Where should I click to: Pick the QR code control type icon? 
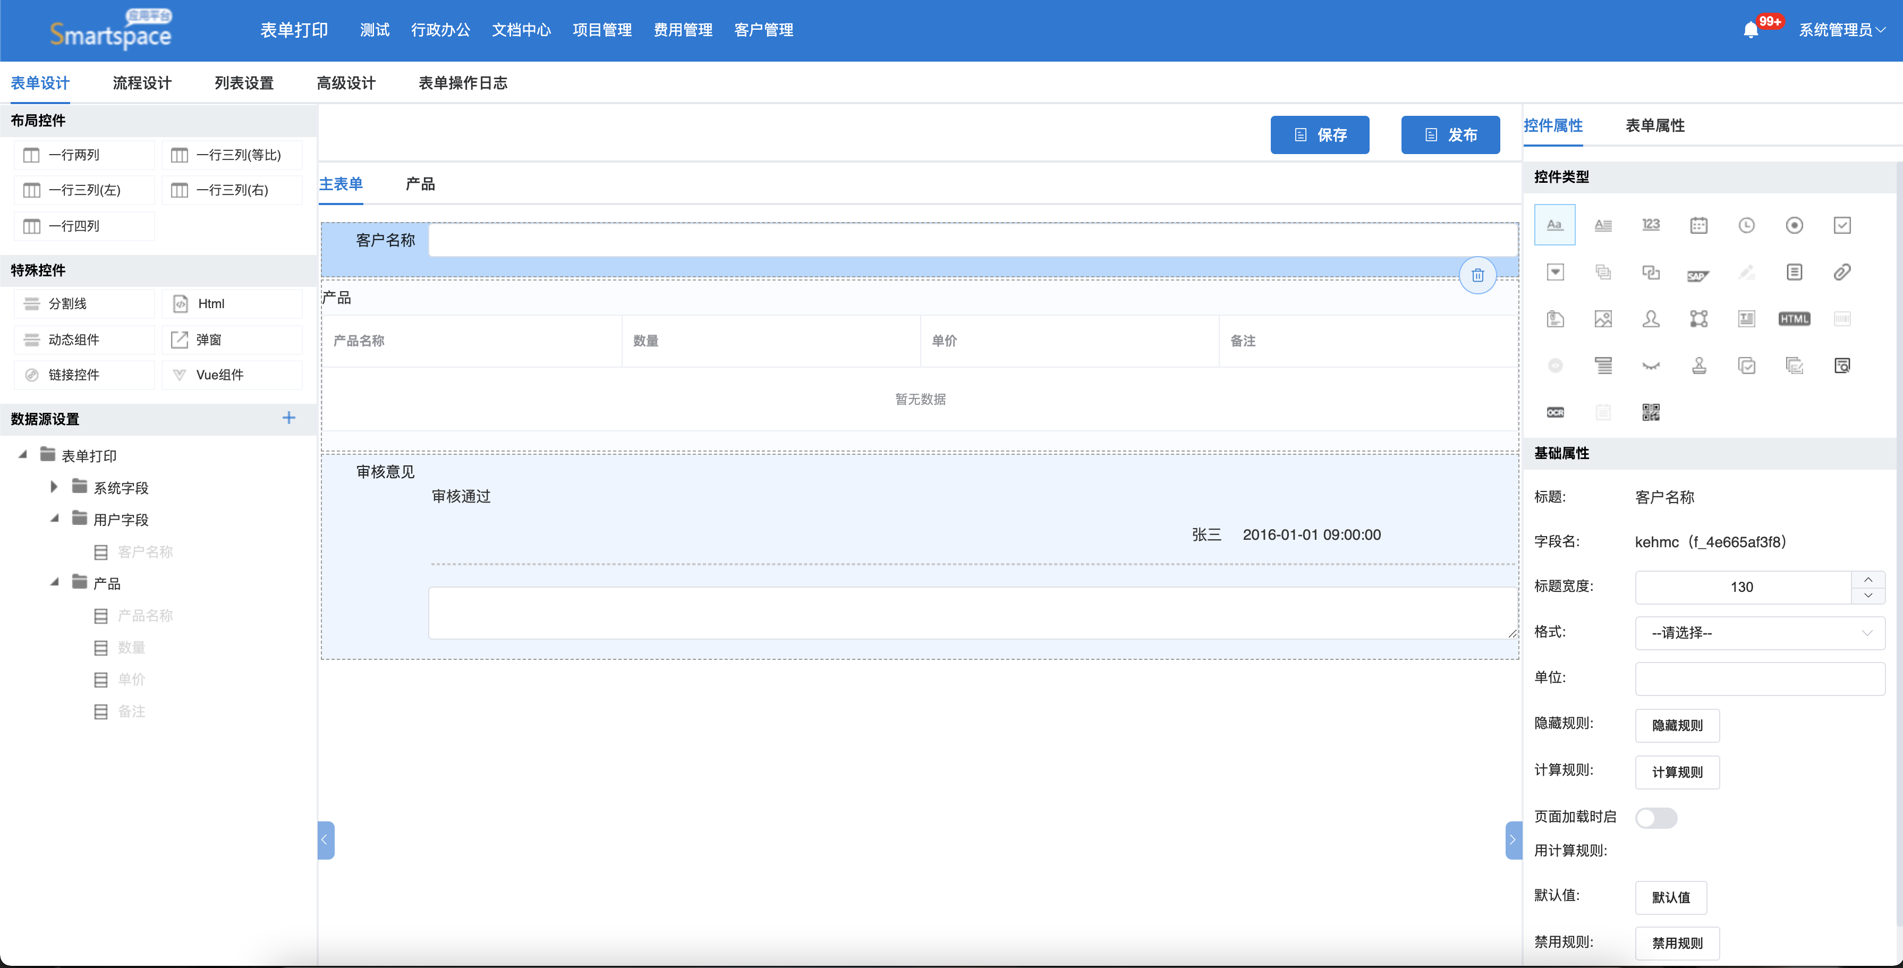tap(1650, 412)
